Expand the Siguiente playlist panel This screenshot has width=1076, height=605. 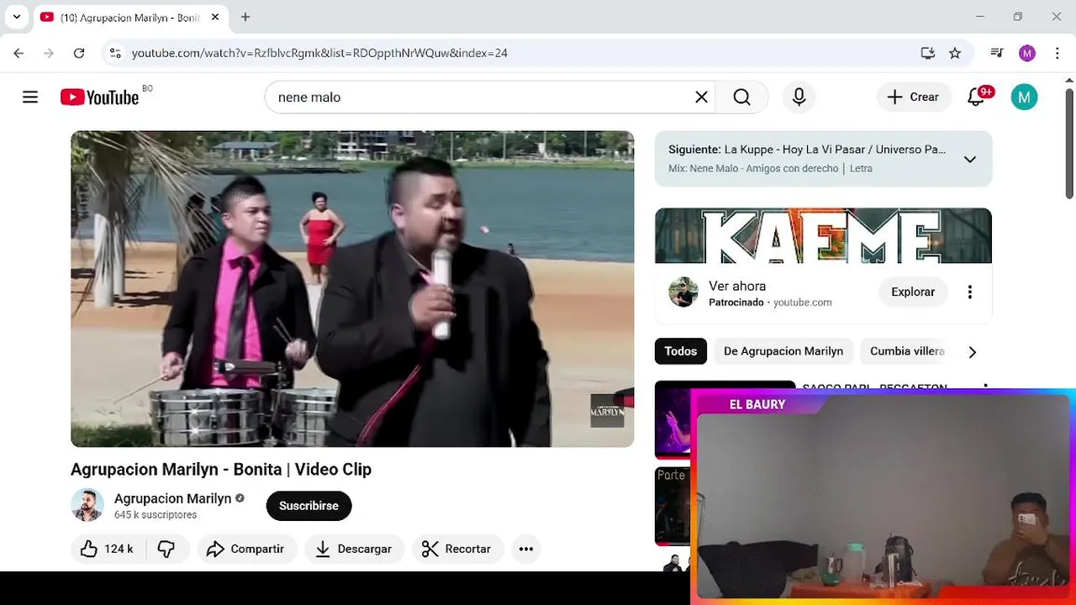(970, 159)
